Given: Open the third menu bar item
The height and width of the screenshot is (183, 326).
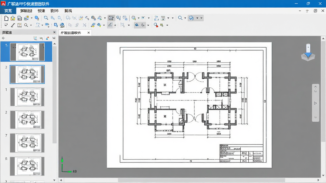Looking at the screenshot, I should [41, 11].
